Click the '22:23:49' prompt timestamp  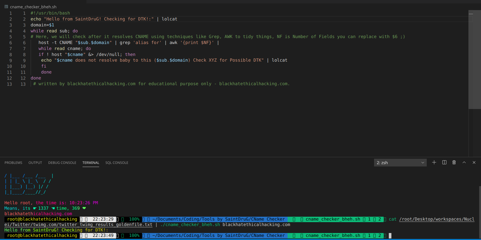(103, 235)
